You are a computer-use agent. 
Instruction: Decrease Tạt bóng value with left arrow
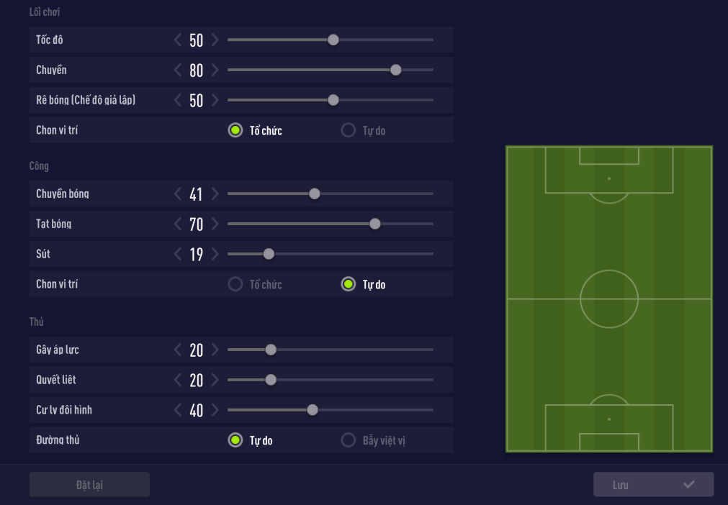point(178,224)
